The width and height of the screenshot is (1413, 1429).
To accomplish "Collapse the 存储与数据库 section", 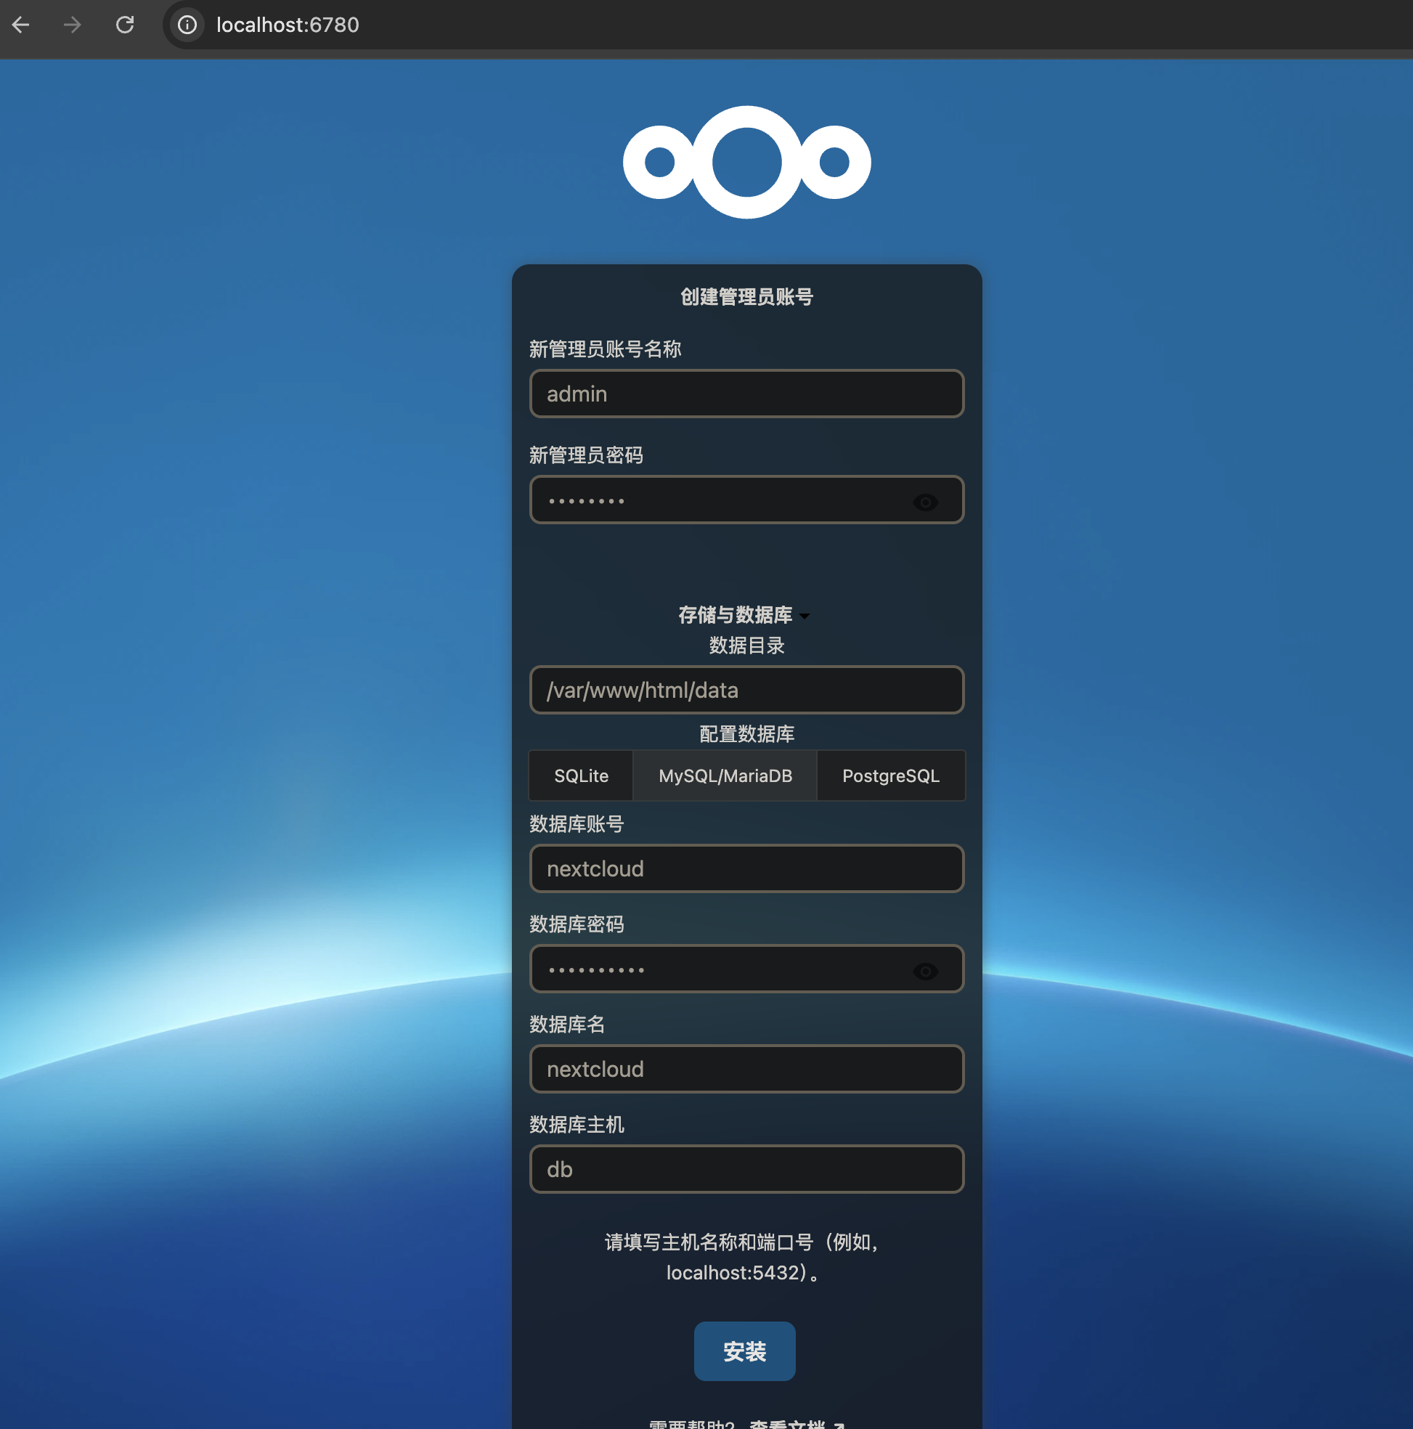I will (744, 614).
